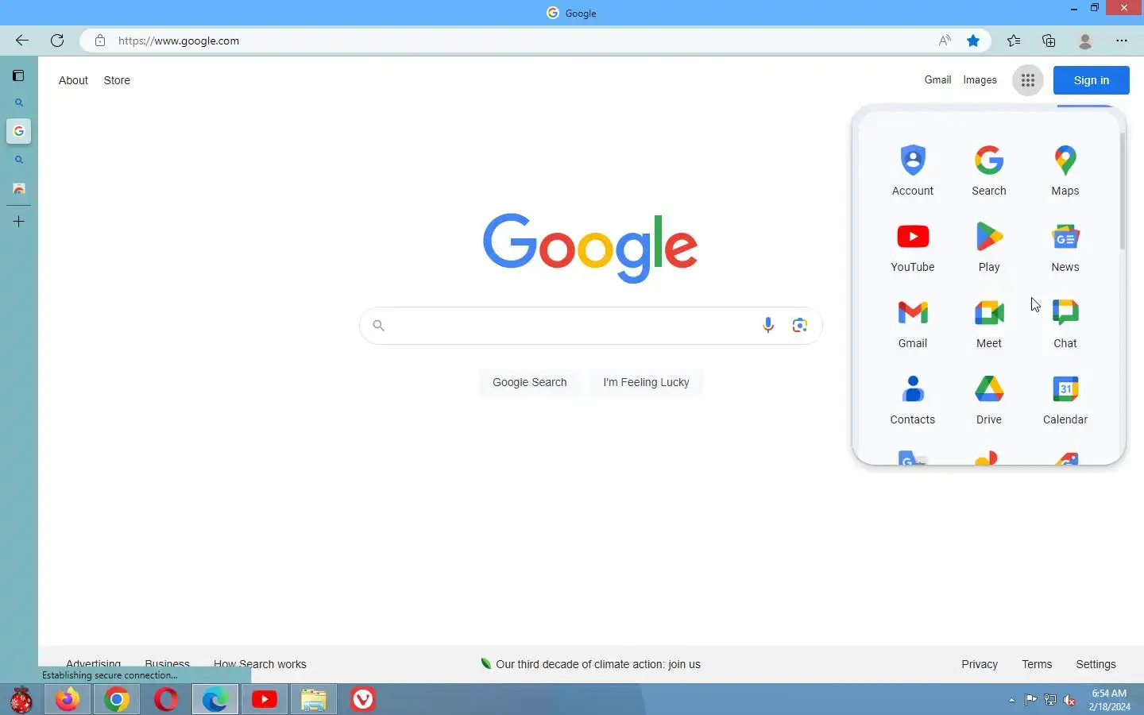
Task: Click the Google Search button
Action: pyautogui.click(x=529, y=382)
